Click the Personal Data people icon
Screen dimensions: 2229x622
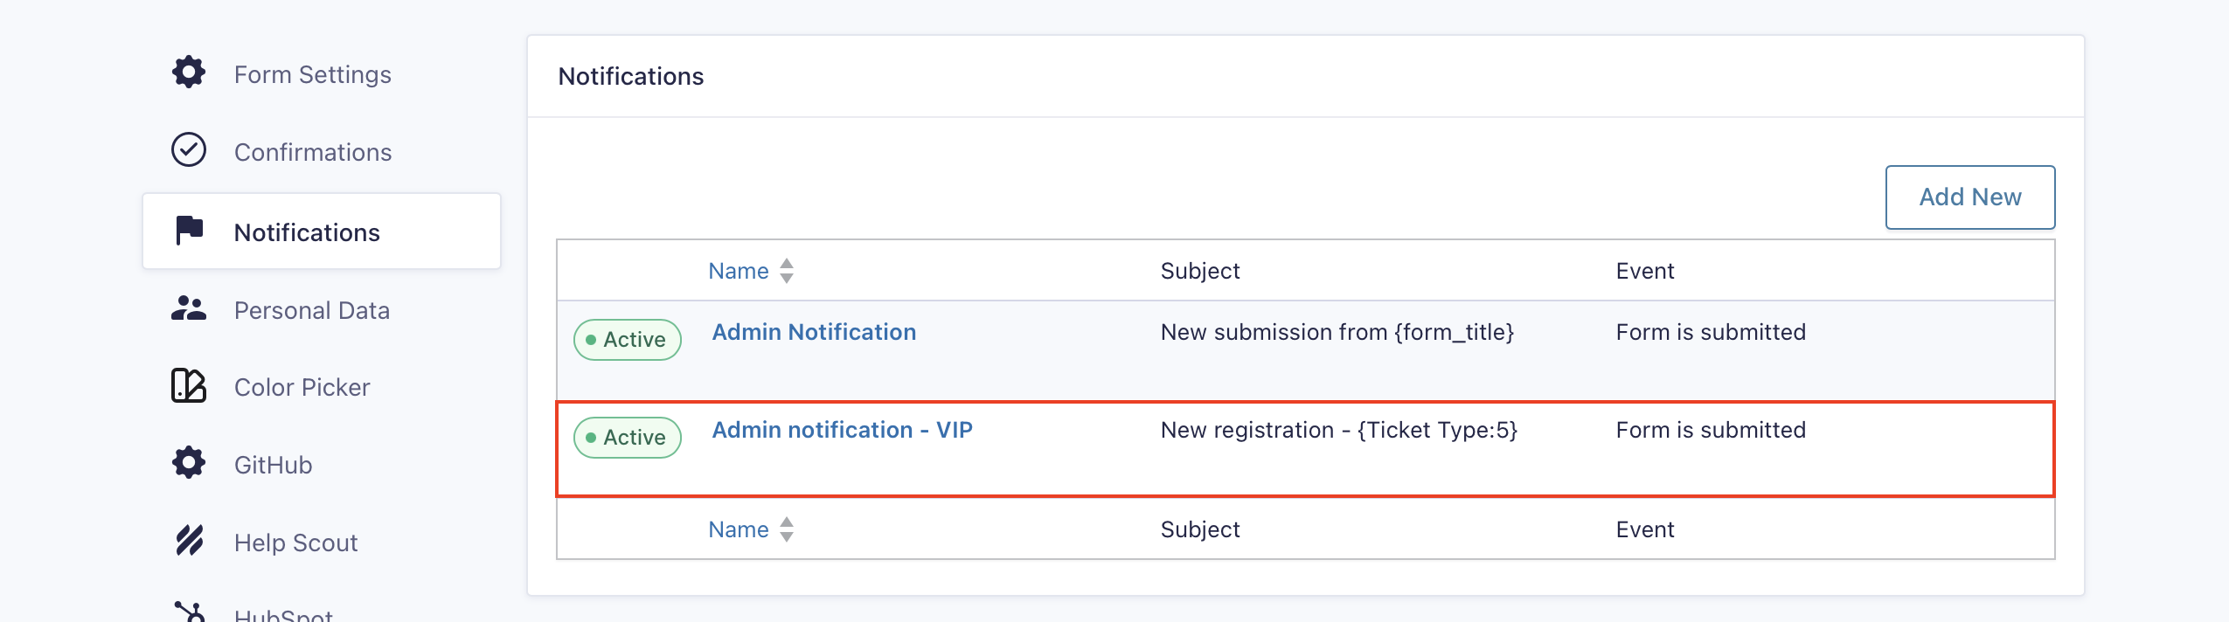click(189, 308)
